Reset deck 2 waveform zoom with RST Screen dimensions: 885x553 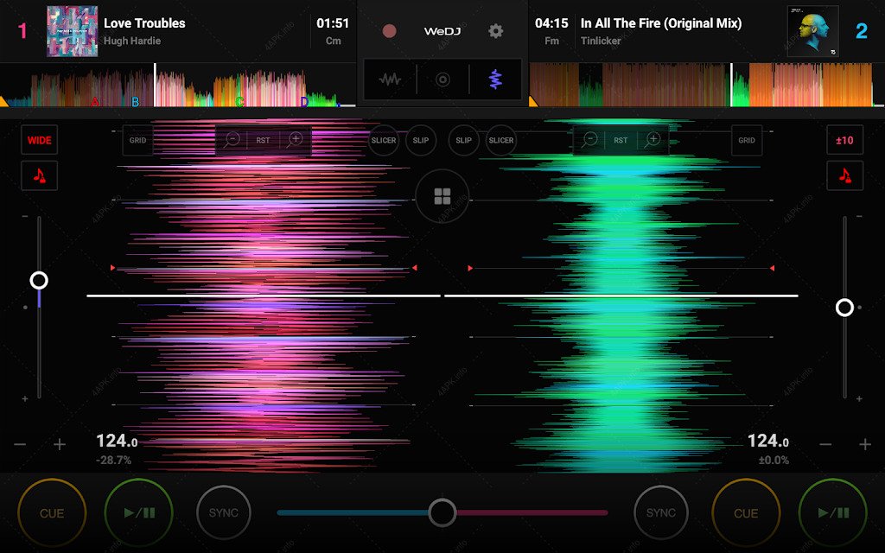click(621, 140)
